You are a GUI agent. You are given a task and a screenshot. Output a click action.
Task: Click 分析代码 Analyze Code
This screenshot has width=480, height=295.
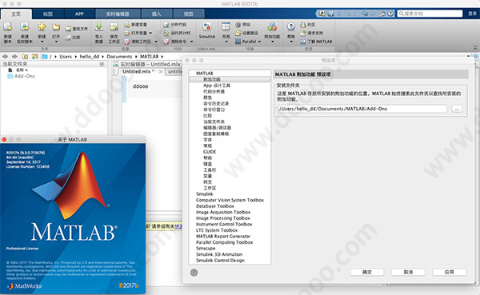tap(174, 25)
